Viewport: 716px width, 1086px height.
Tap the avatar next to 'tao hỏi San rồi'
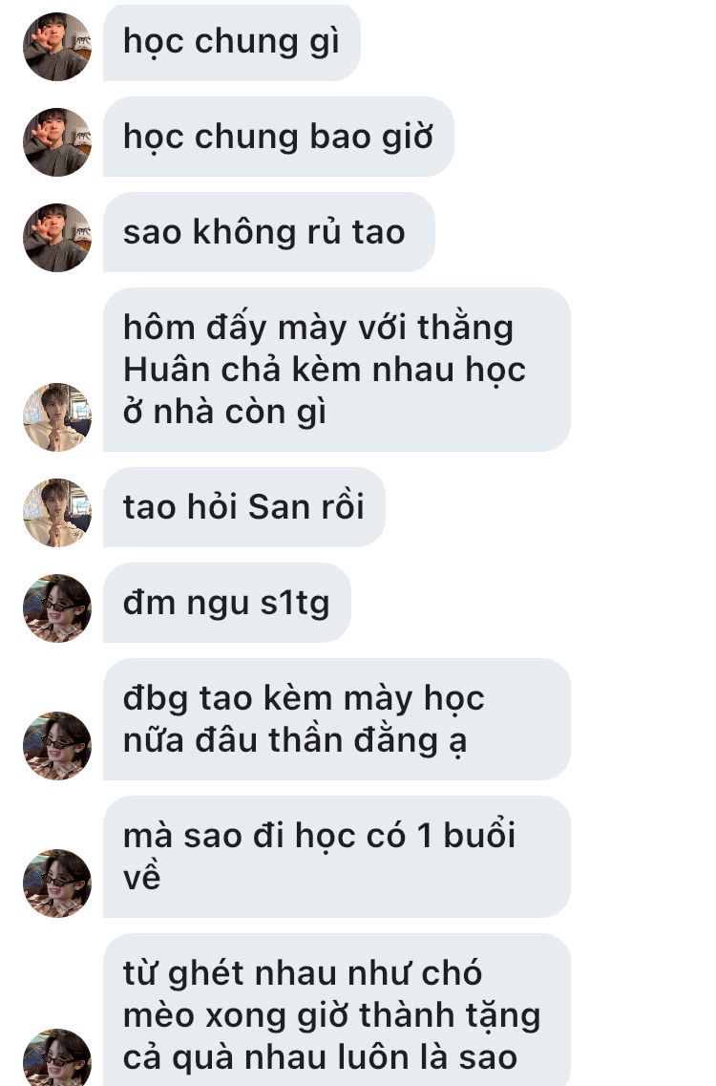pos(57,513)
